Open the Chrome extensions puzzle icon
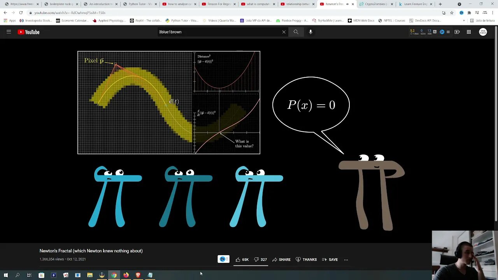Viewport: 498px width, 280px height. (x=469, y=12)
